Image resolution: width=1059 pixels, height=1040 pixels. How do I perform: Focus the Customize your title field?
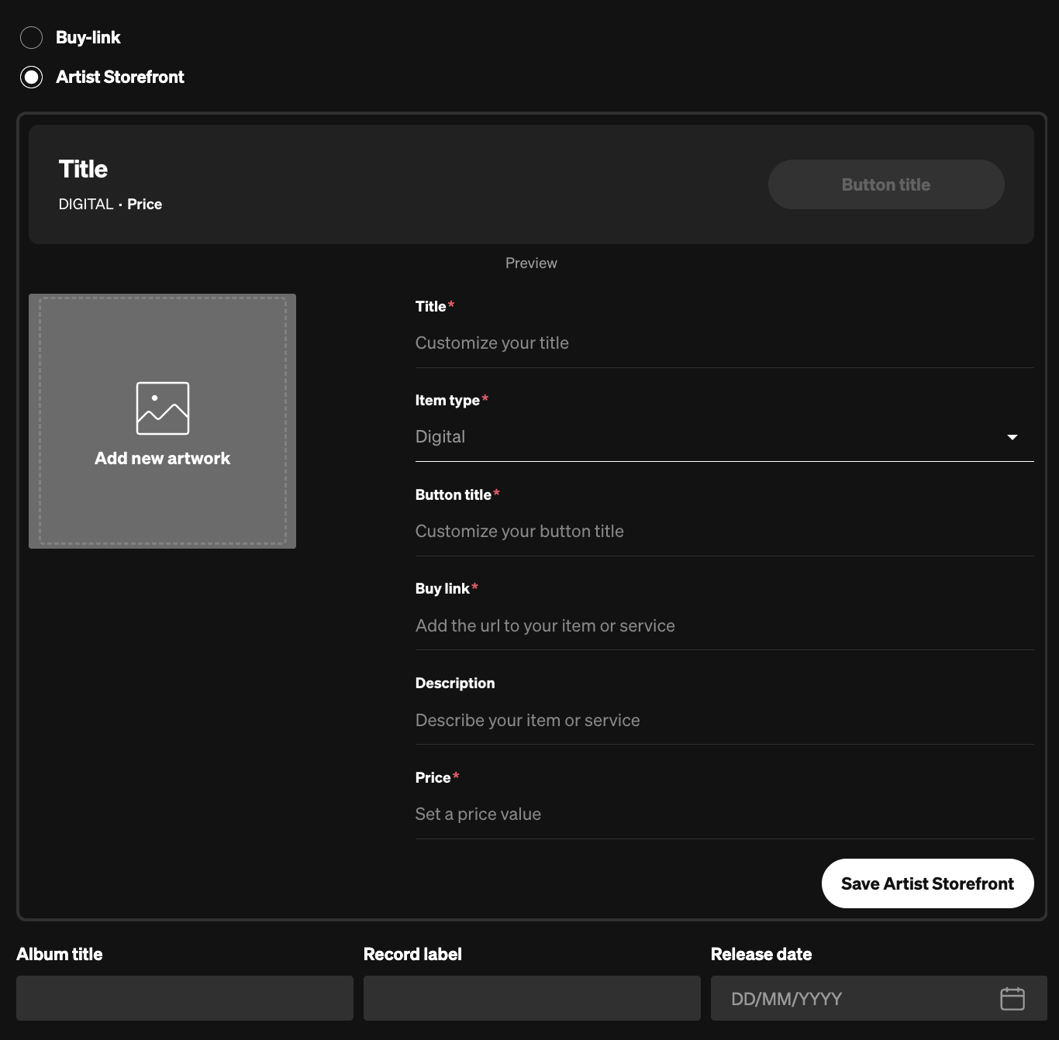724,343
